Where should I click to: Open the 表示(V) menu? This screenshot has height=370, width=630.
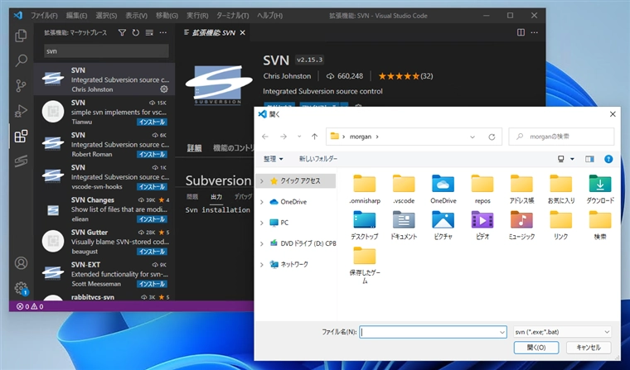[x=136, y=16]
